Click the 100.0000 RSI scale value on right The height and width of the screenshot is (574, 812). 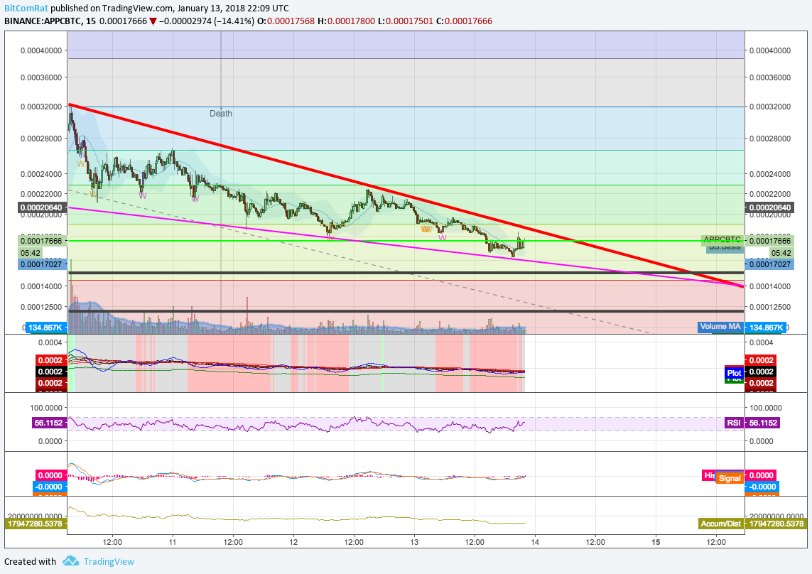[x=765, y=408]
